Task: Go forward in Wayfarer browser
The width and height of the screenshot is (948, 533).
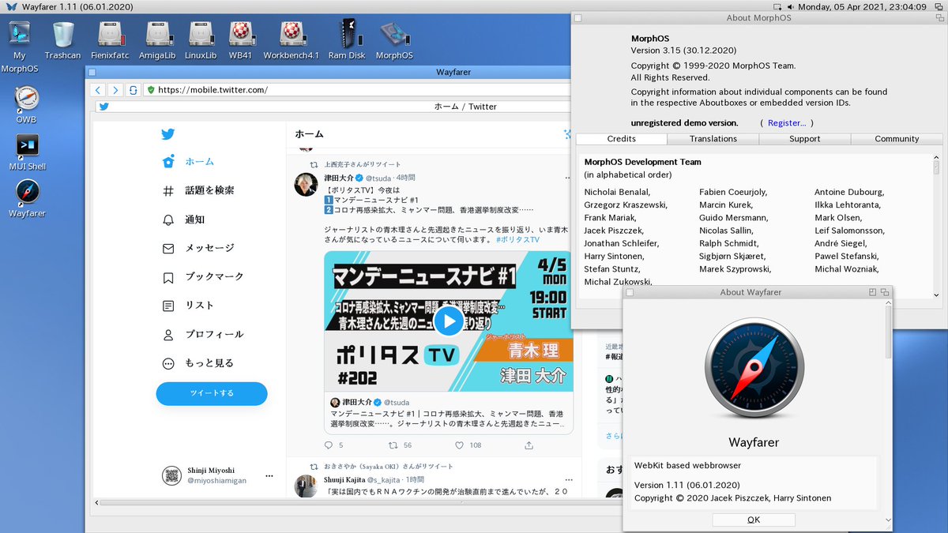Action: 115,90
